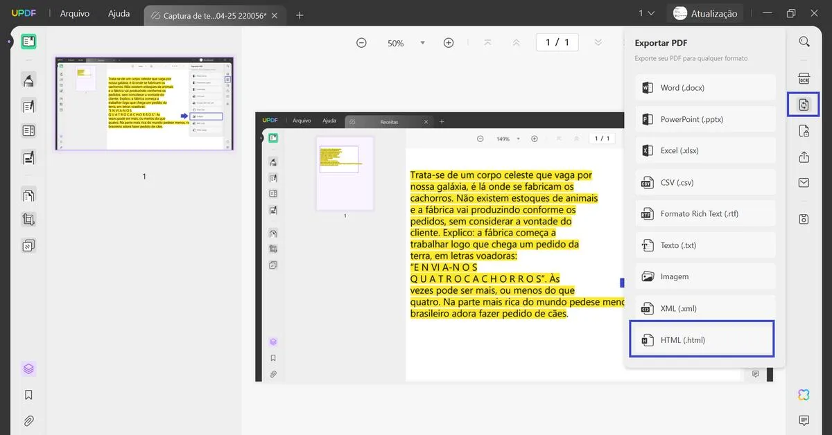
Task: Open the Arquivo menu
Action: 74,13
